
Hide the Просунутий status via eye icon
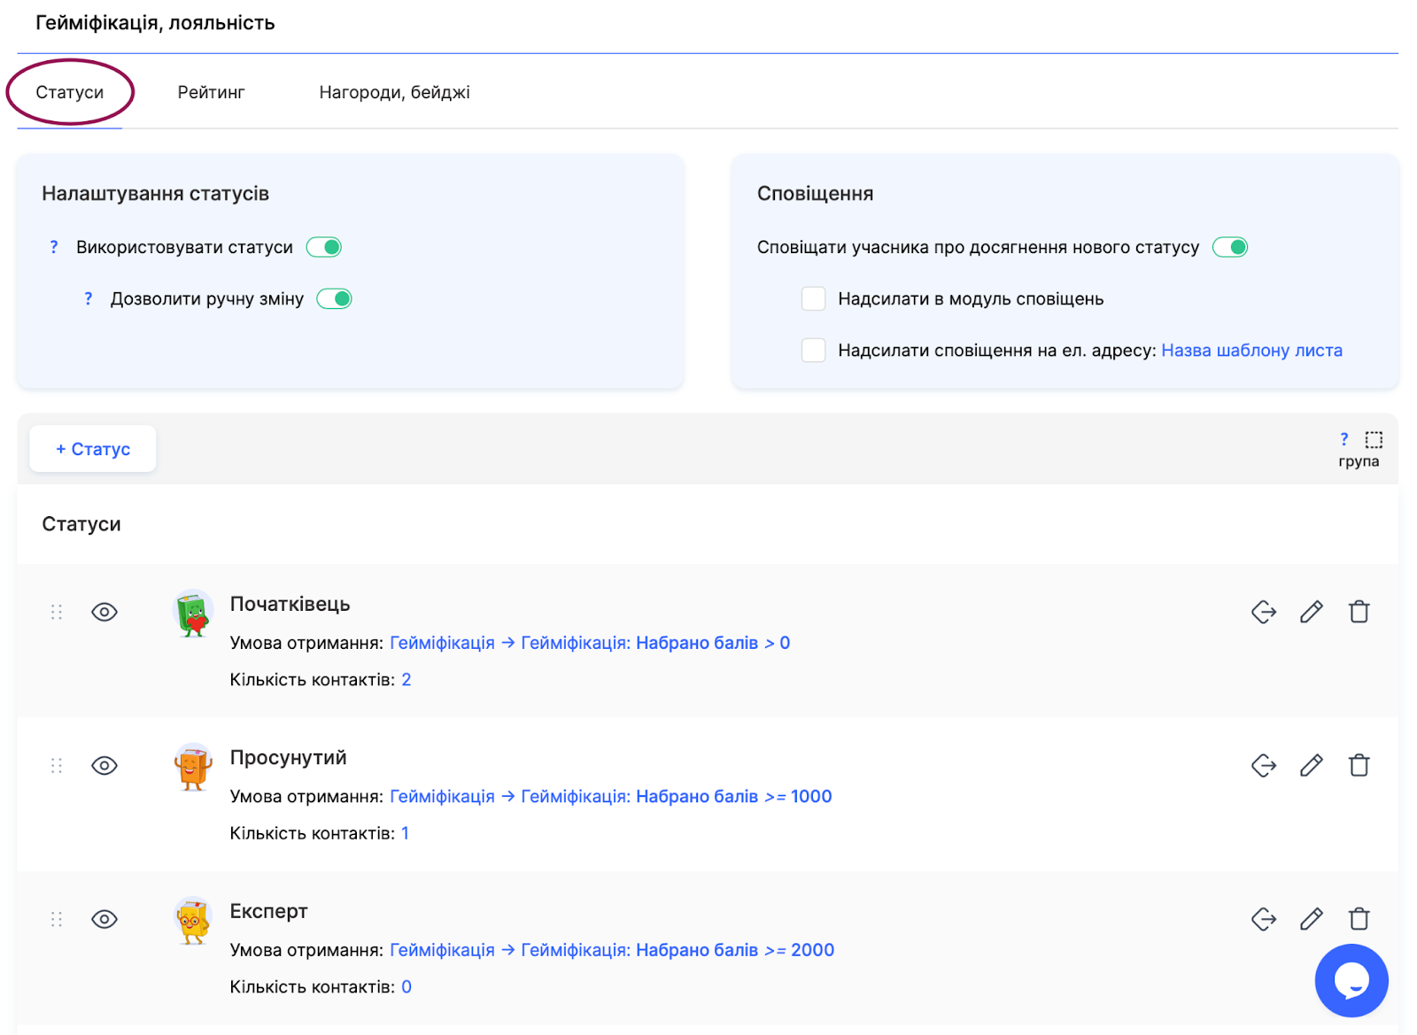[105, 765]
